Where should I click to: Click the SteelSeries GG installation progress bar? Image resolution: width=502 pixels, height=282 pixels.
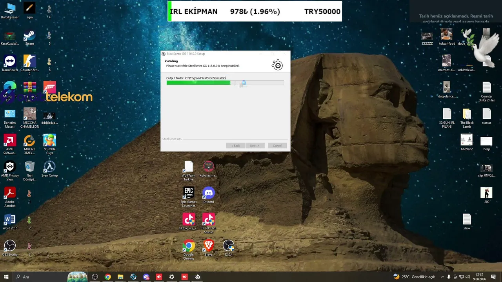pos(225,83)
